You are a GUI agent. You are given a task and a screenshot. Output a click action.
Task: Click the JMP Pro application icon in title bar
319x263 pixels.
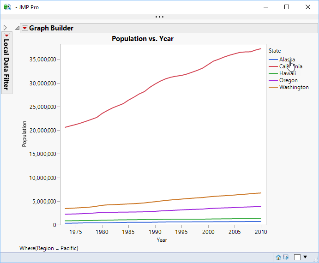coord(7,7)
